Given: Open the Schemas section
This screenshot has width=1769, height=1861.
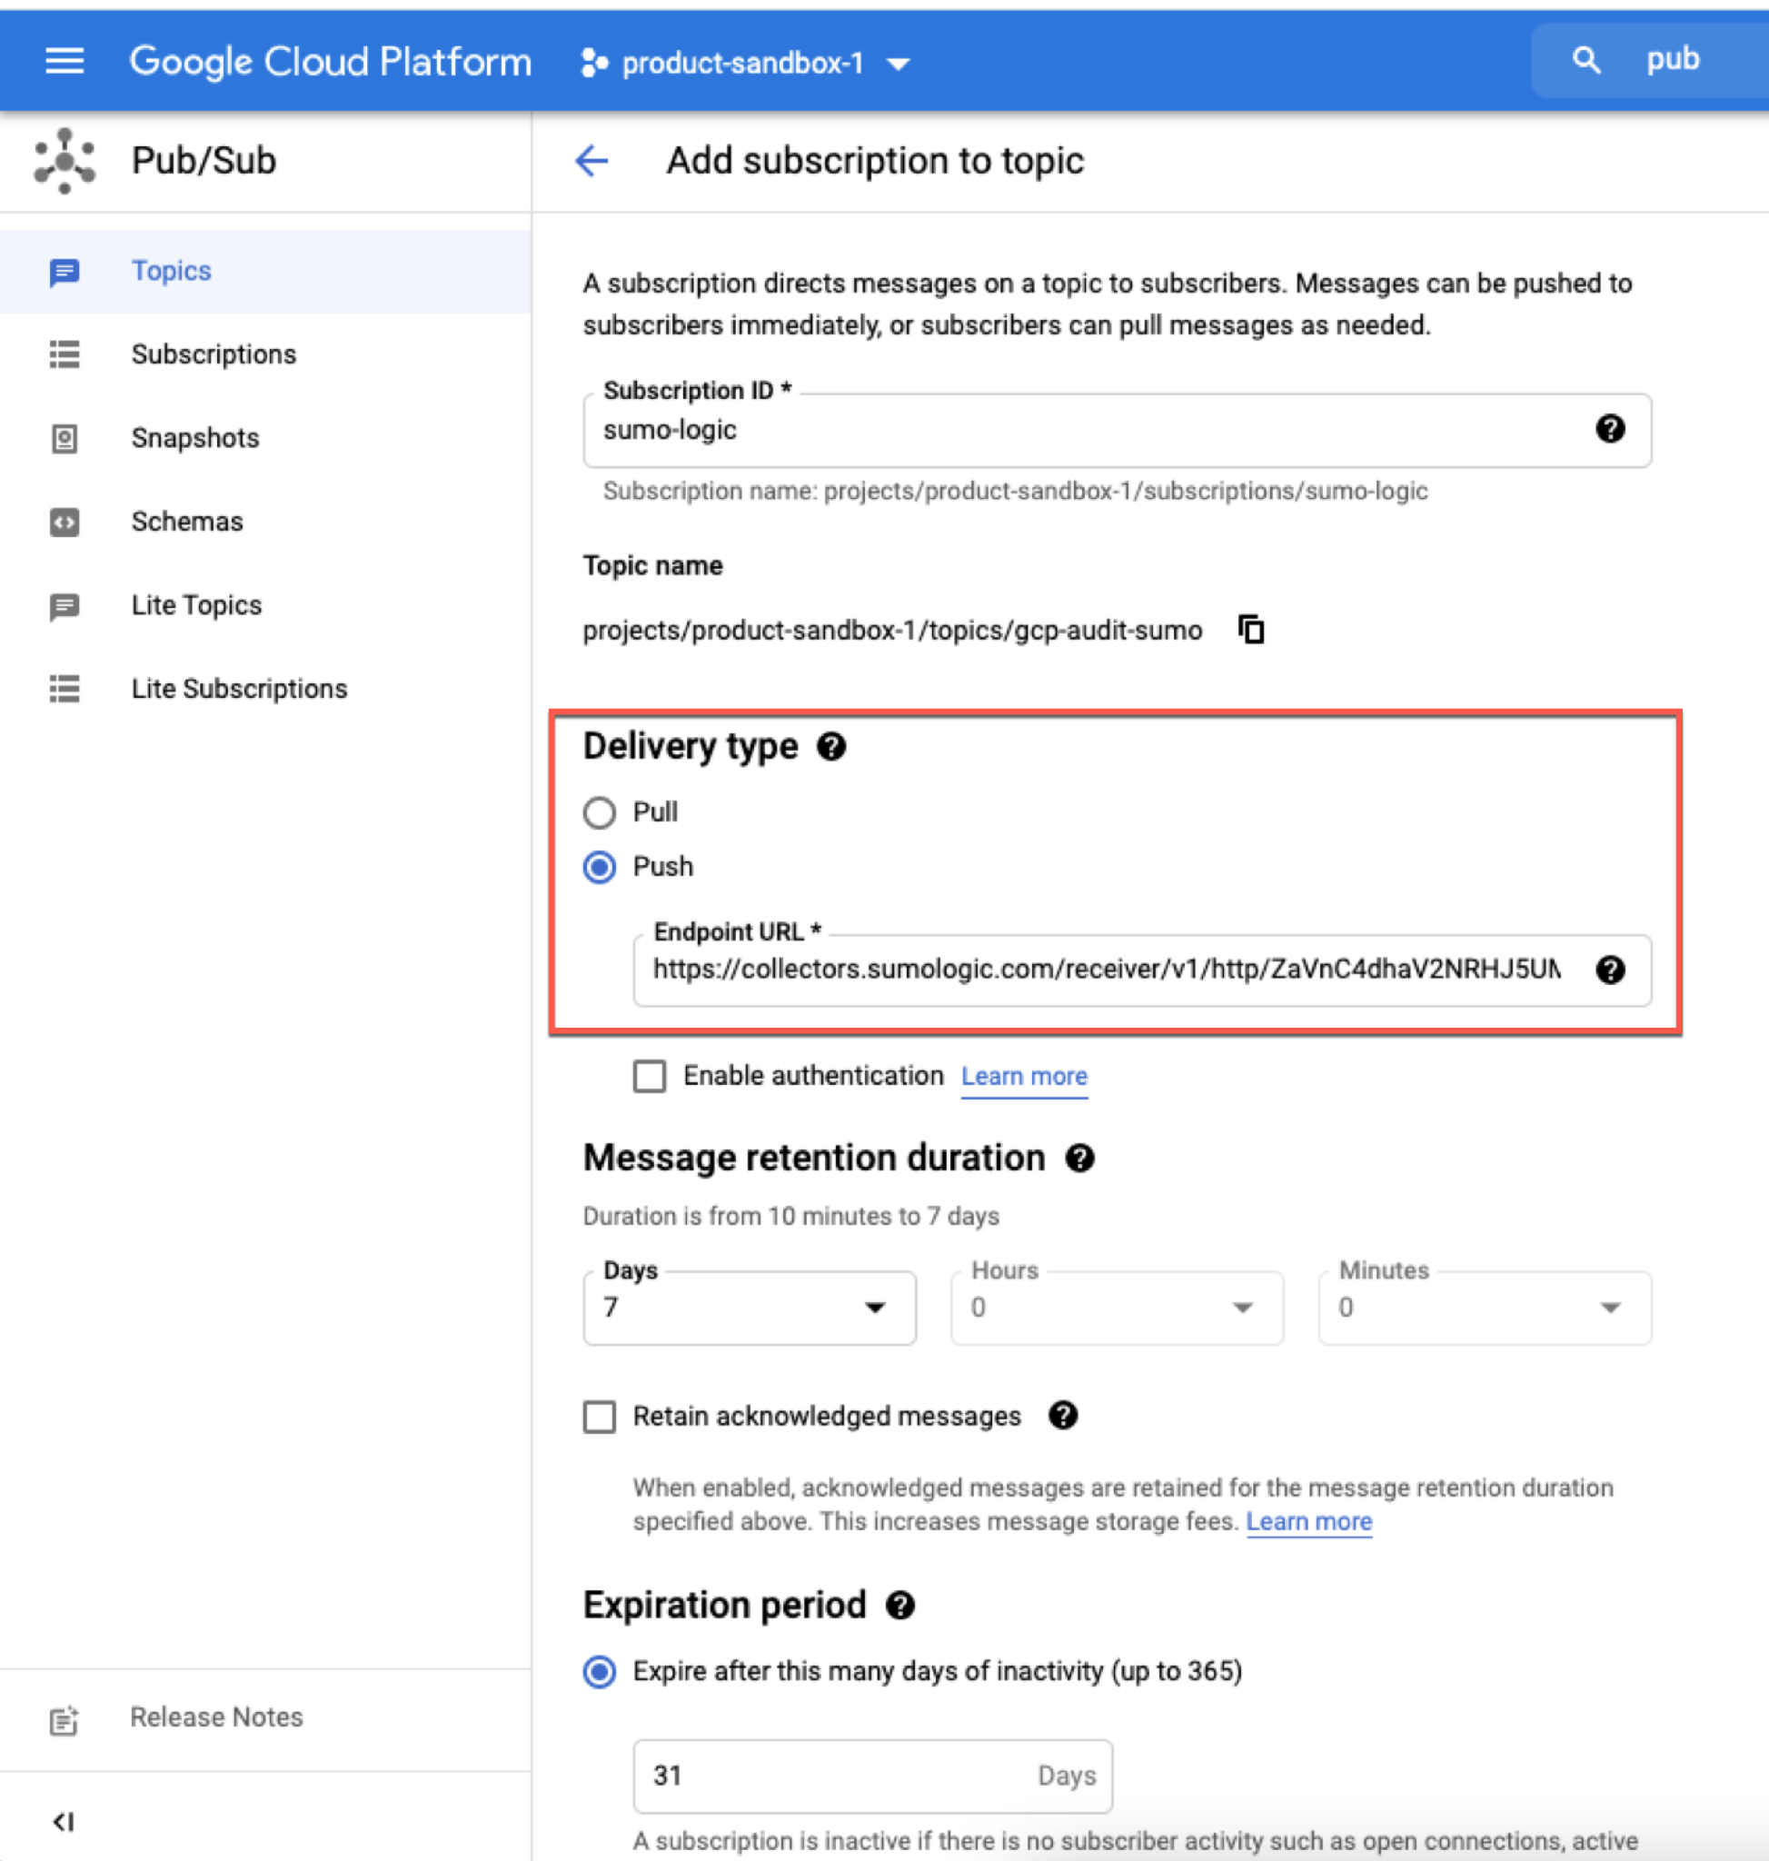Looking at the screenshot, I should 186,521.
